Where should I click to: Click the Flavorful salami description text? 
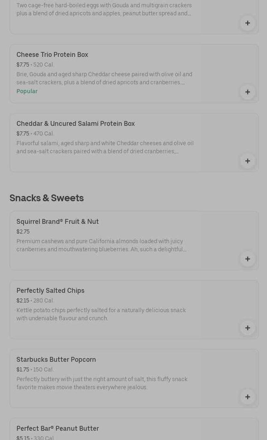(105, 148)
